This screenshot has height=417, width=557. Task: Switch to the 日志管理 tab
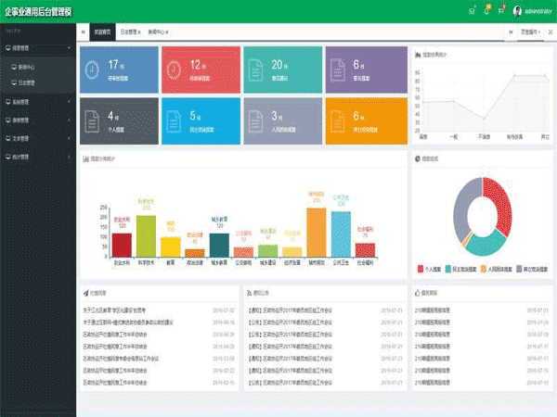click(x=131, y=31)
